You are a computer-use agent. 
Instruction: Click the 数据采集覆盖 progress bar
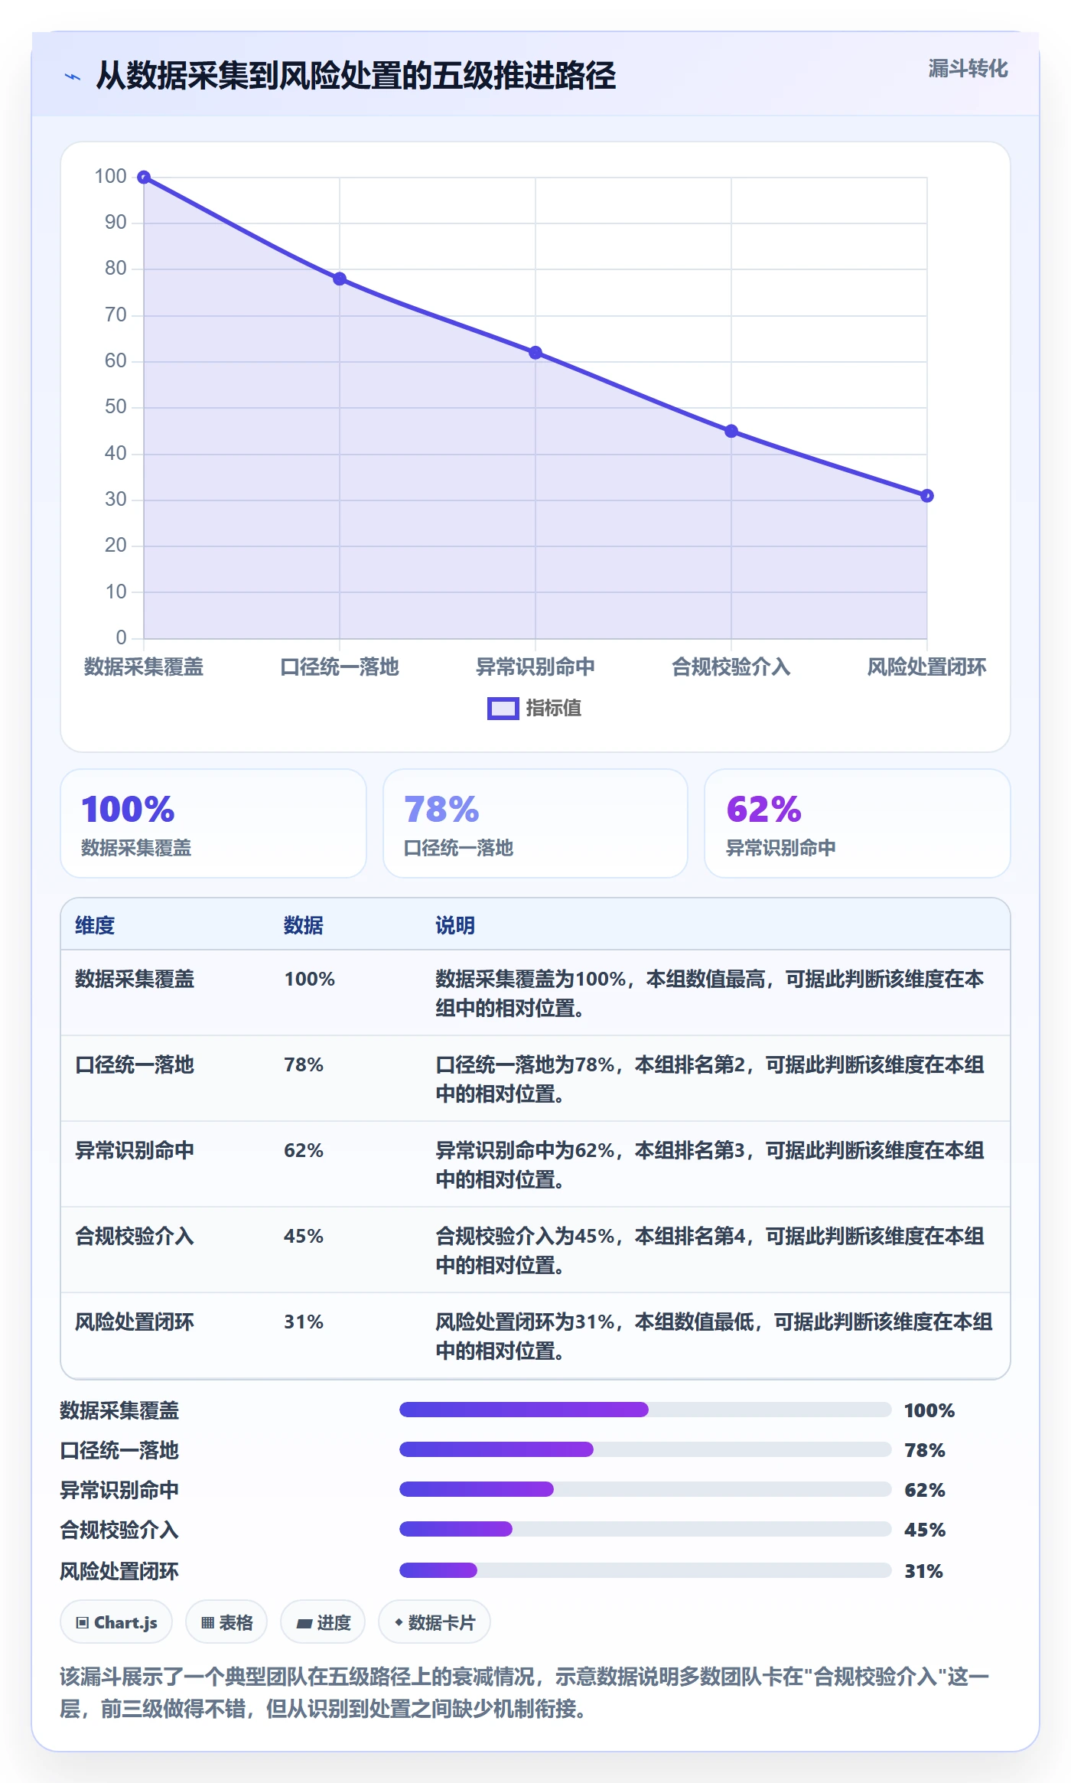click(x=646, y=1410)
